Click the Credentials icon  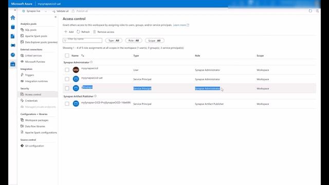[22, 101]
